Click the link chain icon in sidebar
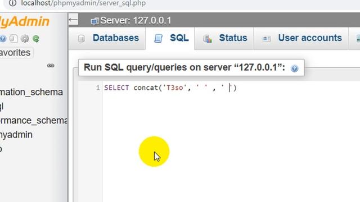The height and width of the screenshot is (202, 360). point(51,66)
